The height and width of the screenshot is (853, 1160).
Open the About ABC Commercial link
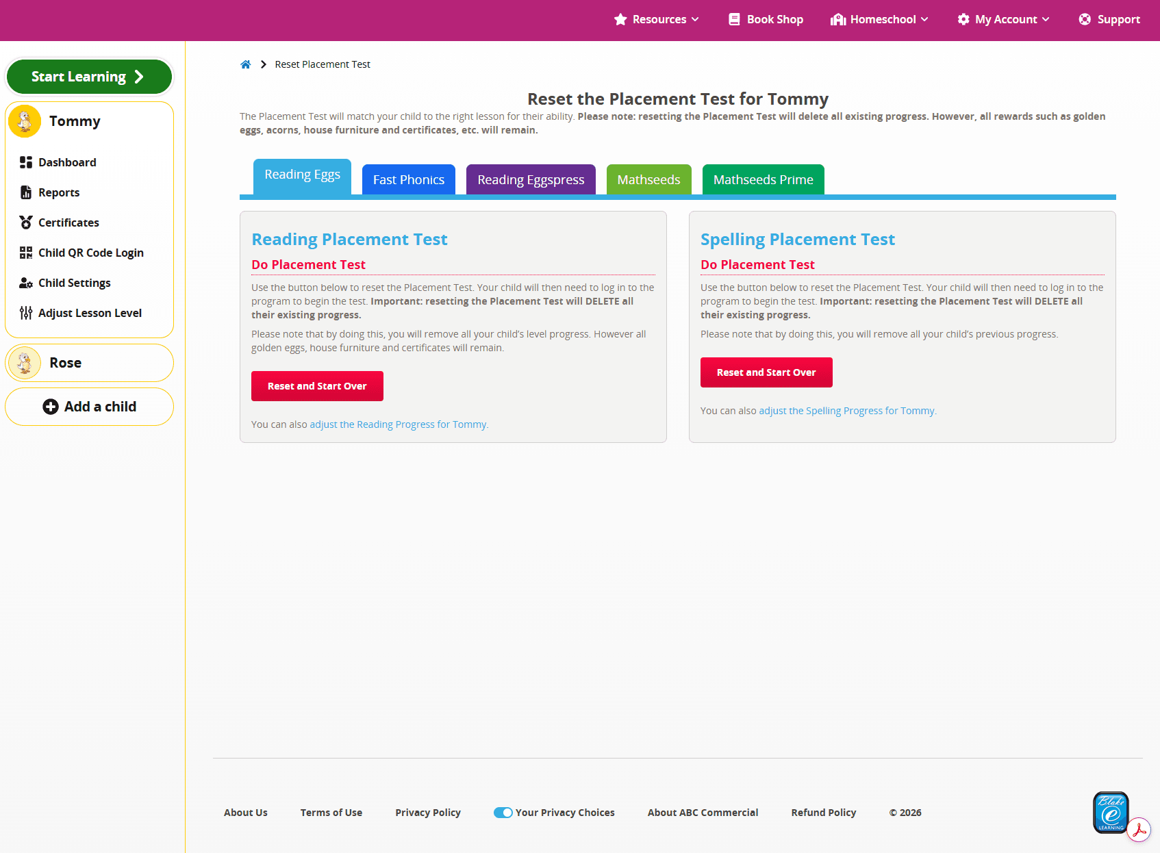703,813
